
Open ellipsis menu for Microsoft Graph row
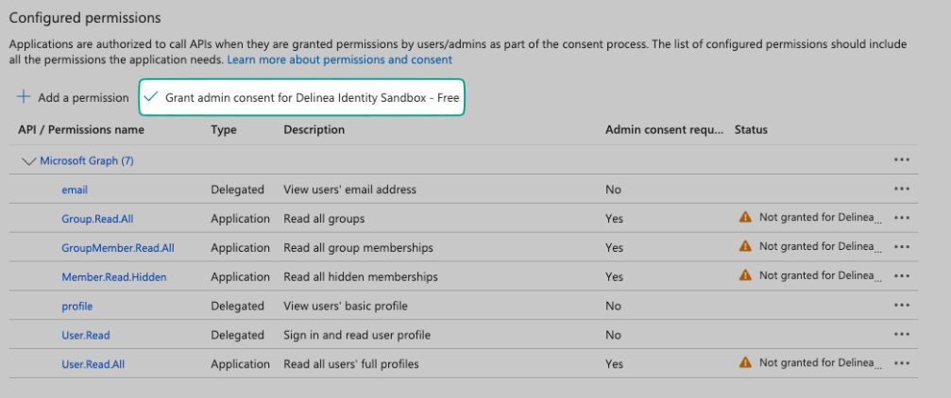click(901, 160)
